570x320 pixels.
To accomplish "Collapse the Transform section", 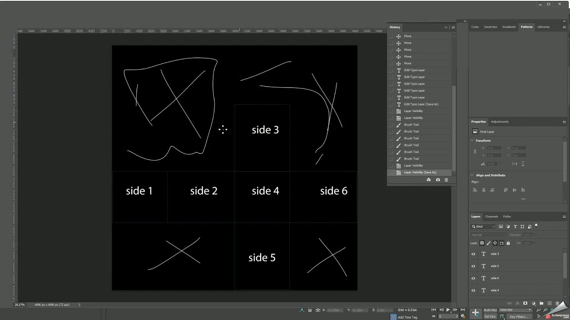I will [472, 140].
